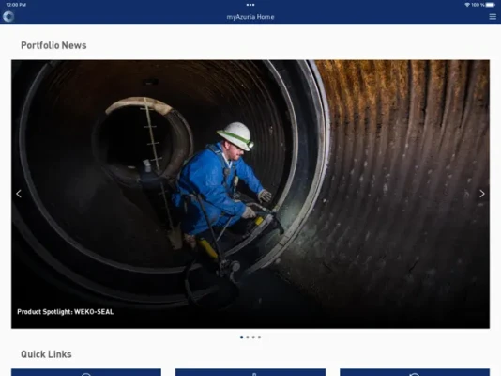501x376 pixels.
Task: Jump to the fourth carousel dot
Action: click(259, 337)
